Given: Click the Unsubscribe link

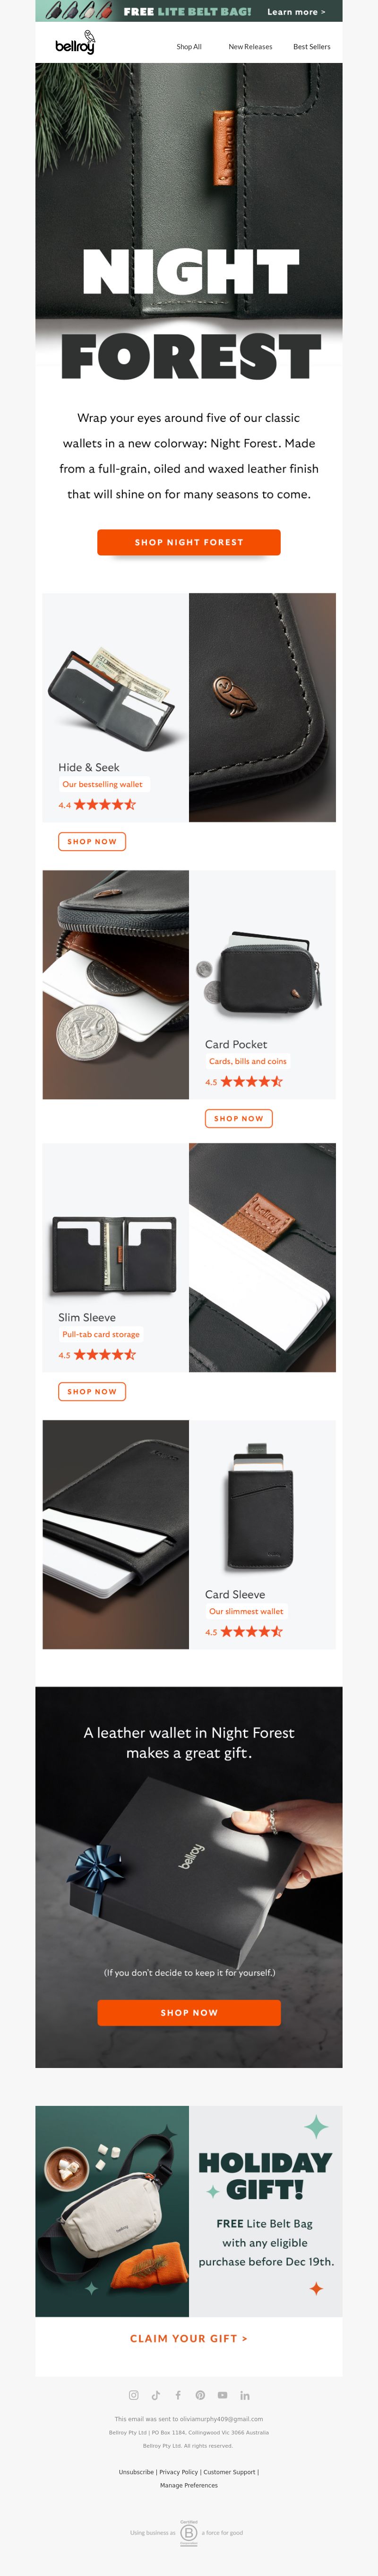Looking at the screenshot, I should (137, 2471).
